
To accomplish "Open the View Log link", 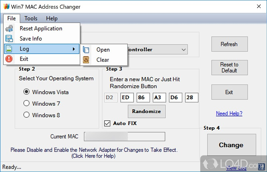I will click(236, 168).
